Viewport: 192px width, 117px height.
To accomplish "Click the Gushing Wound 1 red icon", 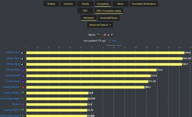I will [x=23, y=87].
